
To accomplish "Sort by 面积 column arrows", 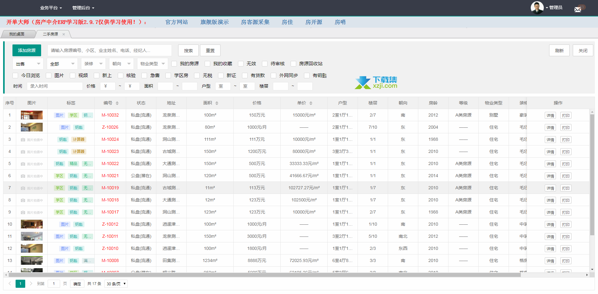I will click(217, 103).
